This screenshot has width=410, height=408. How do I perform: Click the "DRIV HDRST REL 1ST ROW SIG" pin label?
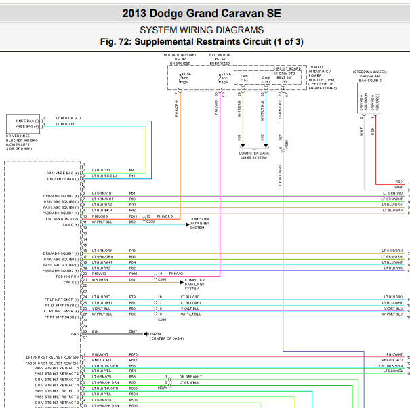52,357
